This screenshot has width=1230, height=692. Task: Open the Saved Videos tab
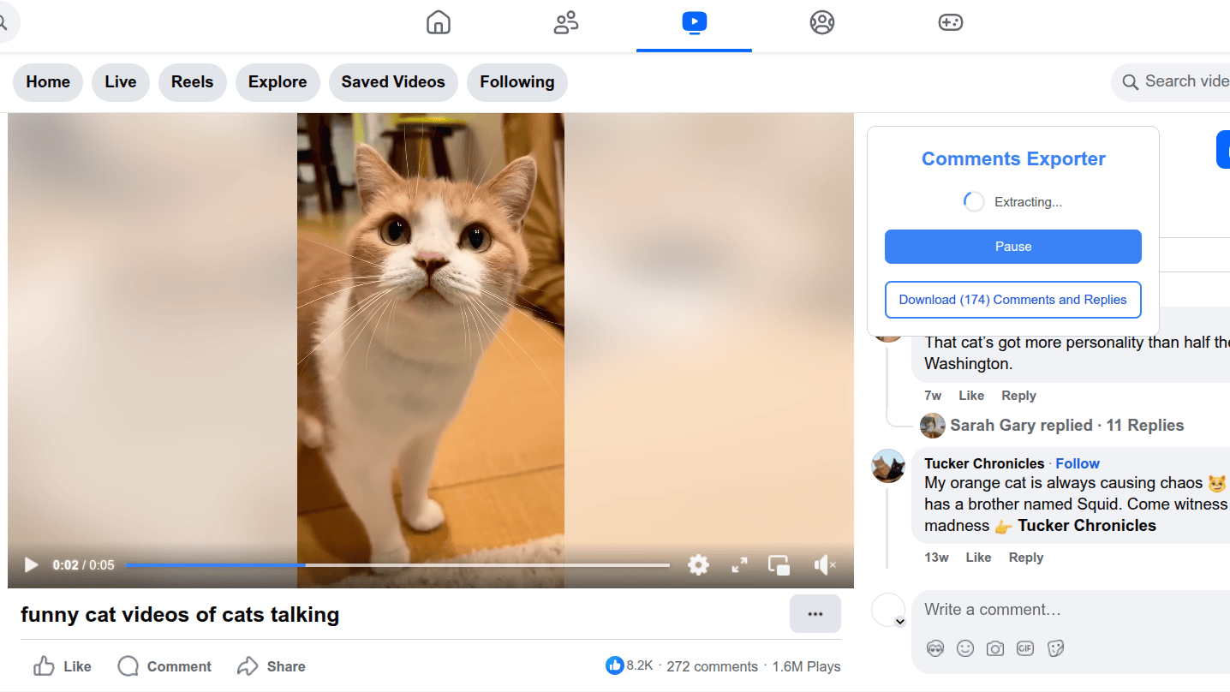click(393, 82)
